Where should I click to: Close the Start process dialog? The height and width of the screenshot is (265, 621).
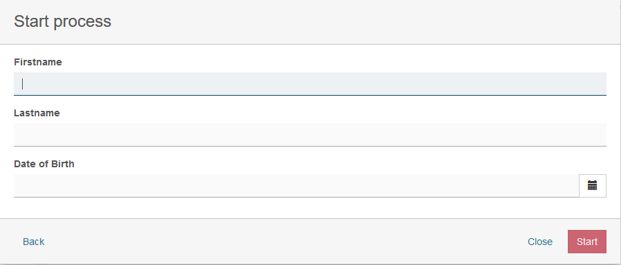pos(539,242)
